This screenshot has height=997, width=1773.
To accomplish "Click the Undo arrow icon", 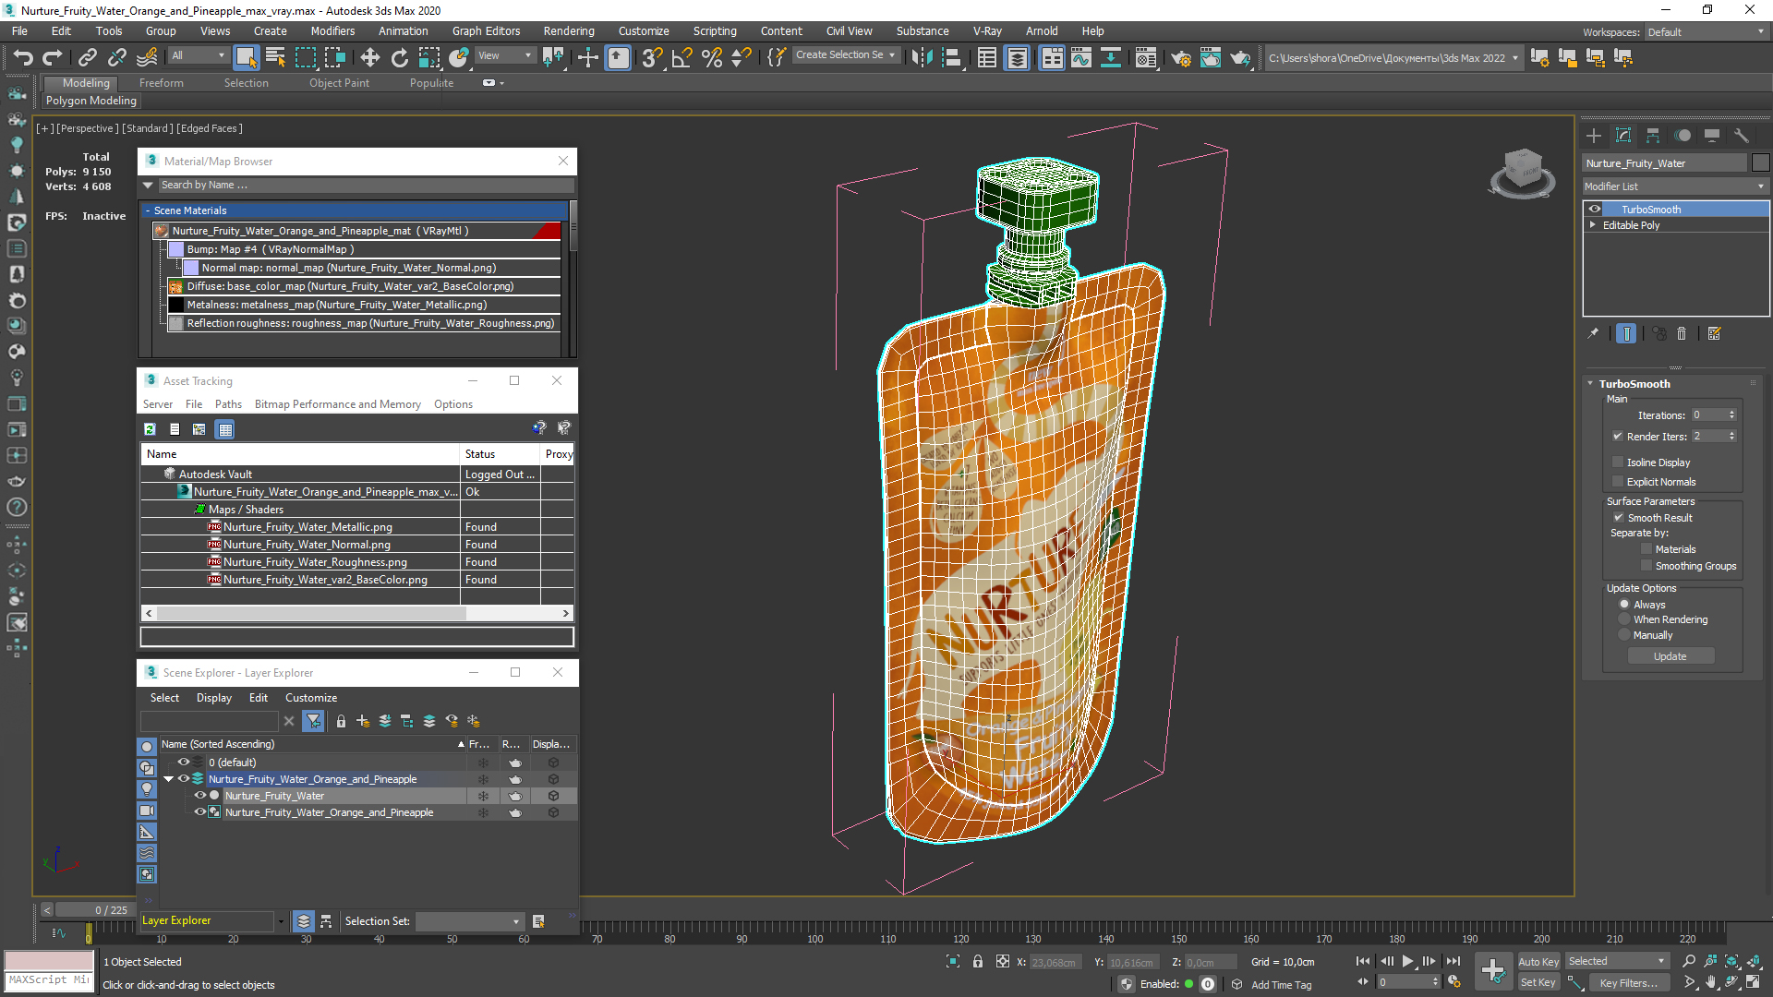I will [22, 57].
